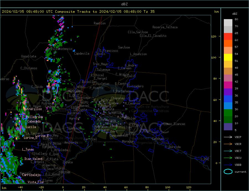Click the 'S_MARTIN' map label
This screenshot has height=191, width=249.
coord(115,113)
